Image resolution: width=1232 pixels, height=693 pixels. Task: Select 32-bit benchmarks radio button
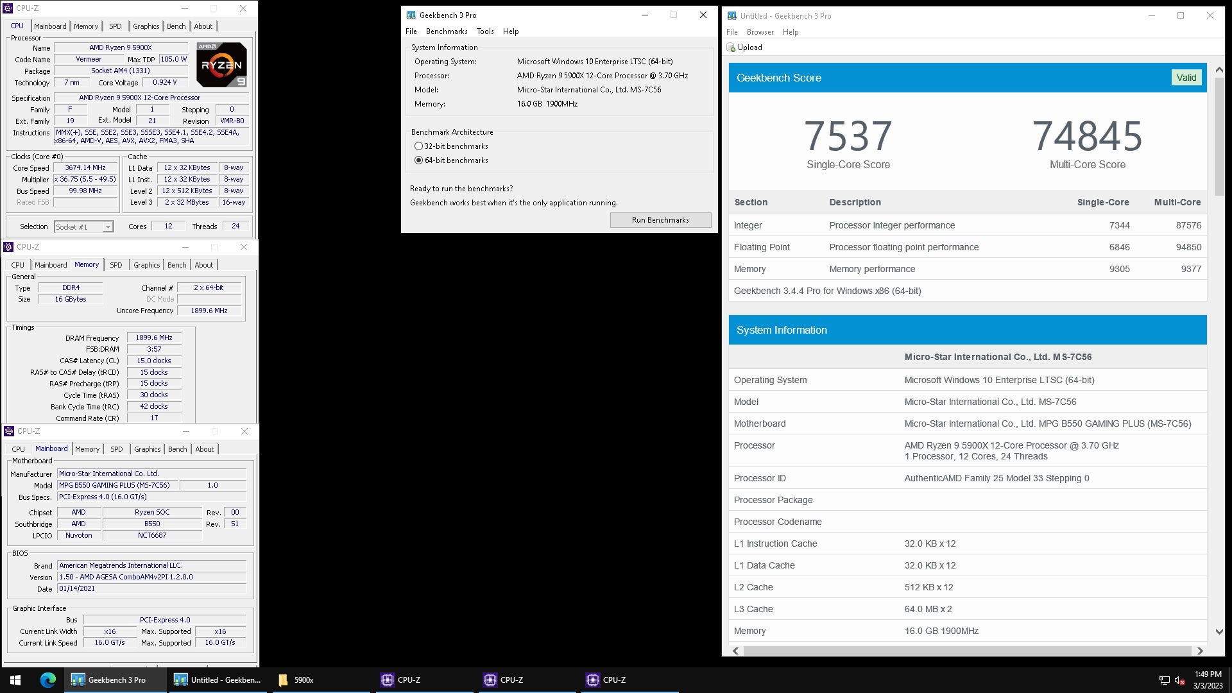418,146
